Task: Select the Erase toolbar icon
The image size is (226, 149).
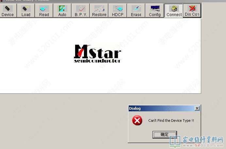Action: pos(136,11)
